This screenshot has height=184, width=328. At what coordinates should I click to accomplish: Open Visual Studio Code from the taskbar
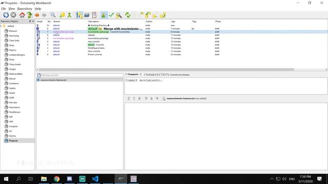pos(95,179)
